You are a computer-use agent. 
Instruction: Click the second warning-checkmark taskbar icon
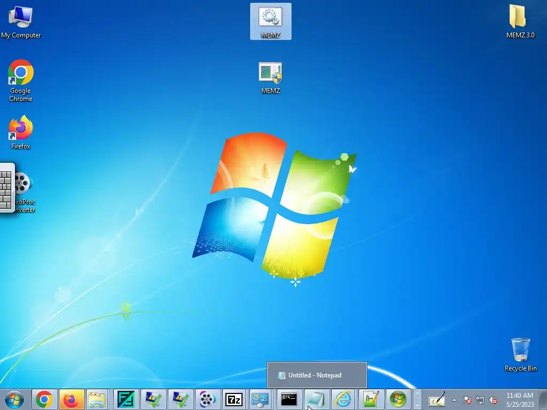coord(181,399)
